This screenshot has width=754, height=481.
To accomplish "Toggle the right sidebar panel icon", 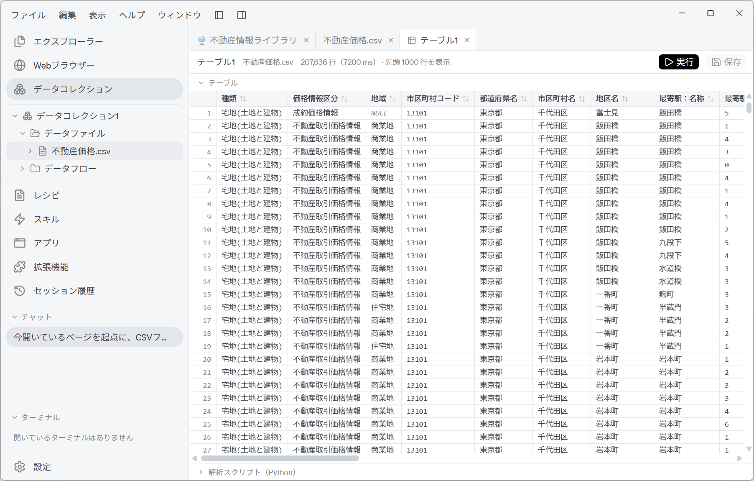I will [242, 15].
